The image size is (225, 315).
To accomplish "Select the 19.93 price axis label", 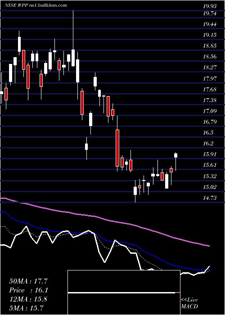I will pyautogui.click(x=210, y=6).
